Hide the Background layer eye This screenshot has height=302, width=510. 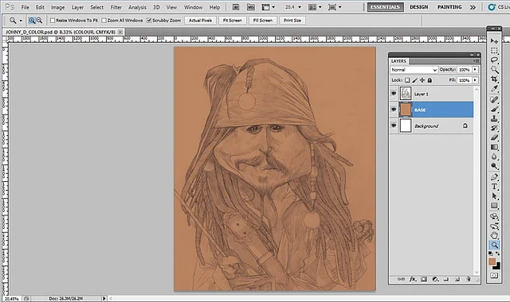394,126
